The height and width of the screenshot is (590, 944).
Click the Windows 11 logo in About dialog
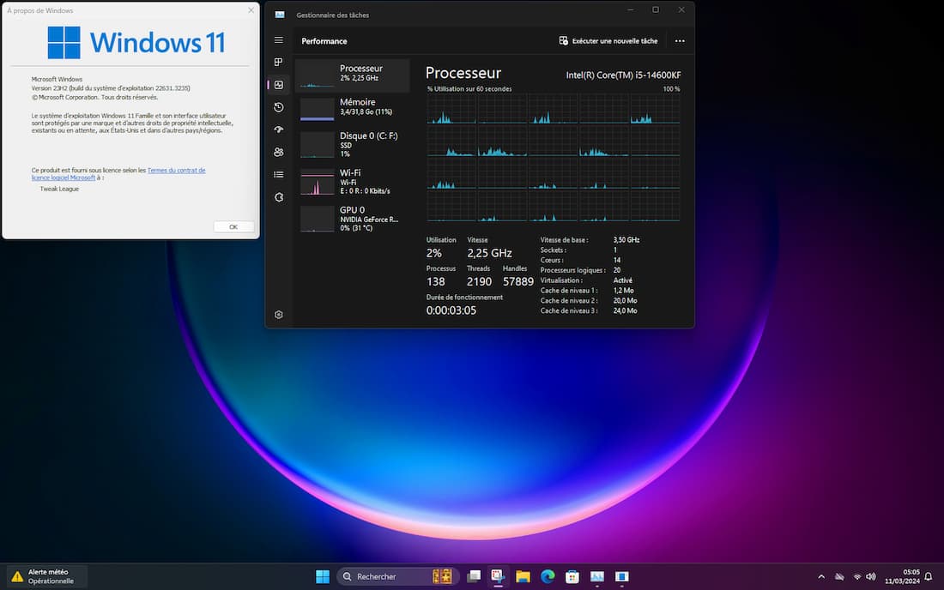point(136,42)
